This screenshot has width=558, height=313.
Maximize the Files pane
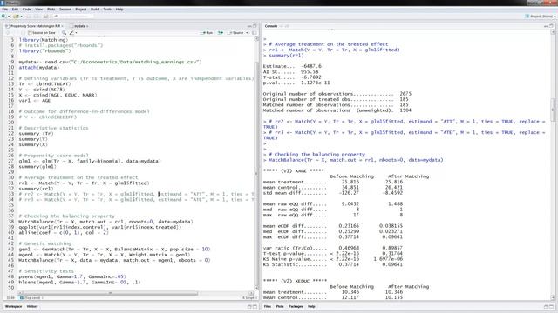point(551,307)
